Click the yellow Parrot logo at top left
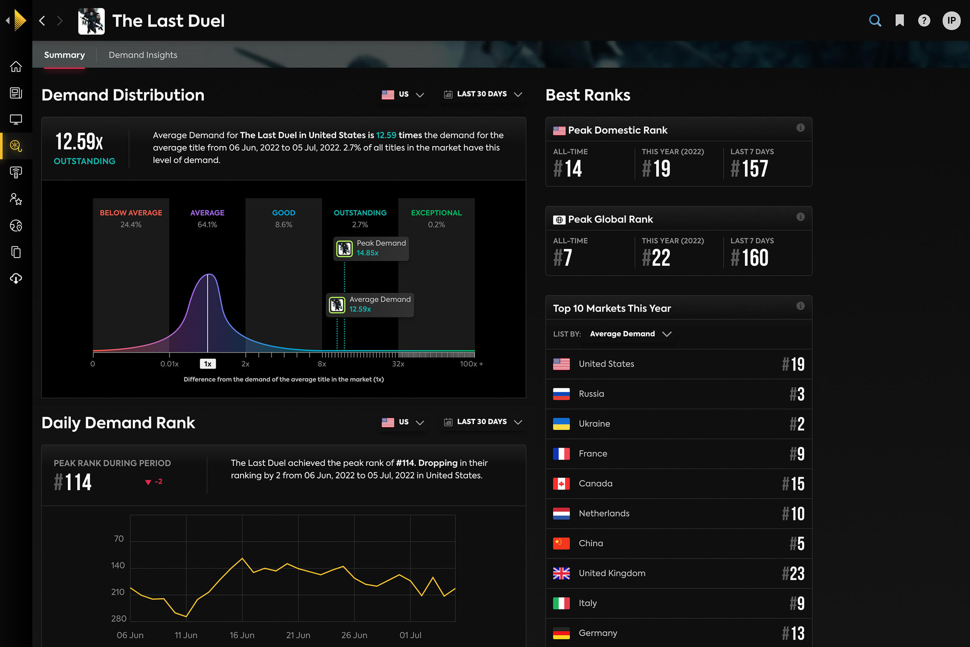This screenshot has height=647, width=970. (20, 20)
